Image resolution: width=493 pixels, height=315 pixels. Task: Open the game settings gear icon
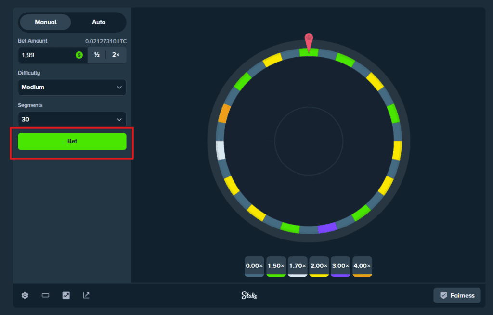[x=25, y=295]
